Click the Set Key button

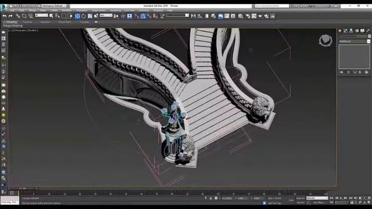click(301, 203)
